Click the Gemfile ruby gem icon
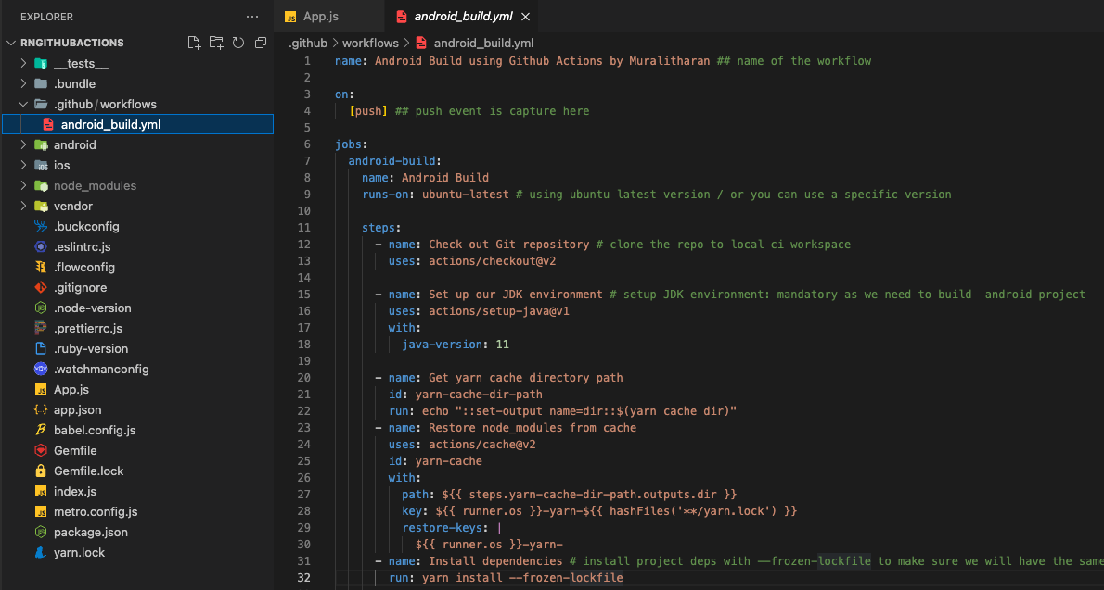 point(41,451)
